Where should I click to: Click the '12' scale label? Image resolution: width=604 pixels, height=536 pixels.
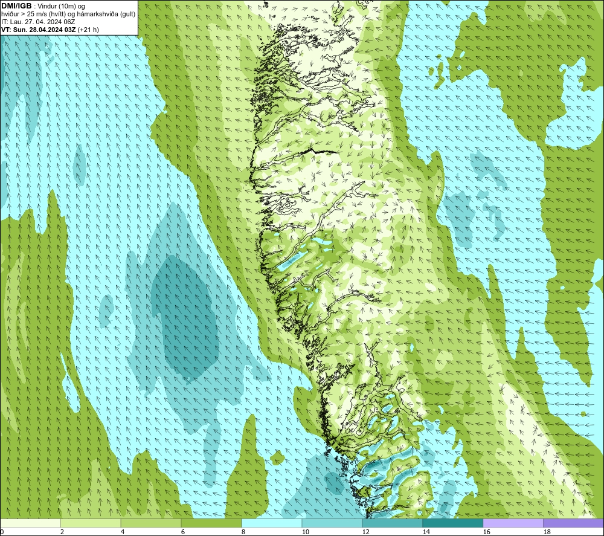[365, 532]
